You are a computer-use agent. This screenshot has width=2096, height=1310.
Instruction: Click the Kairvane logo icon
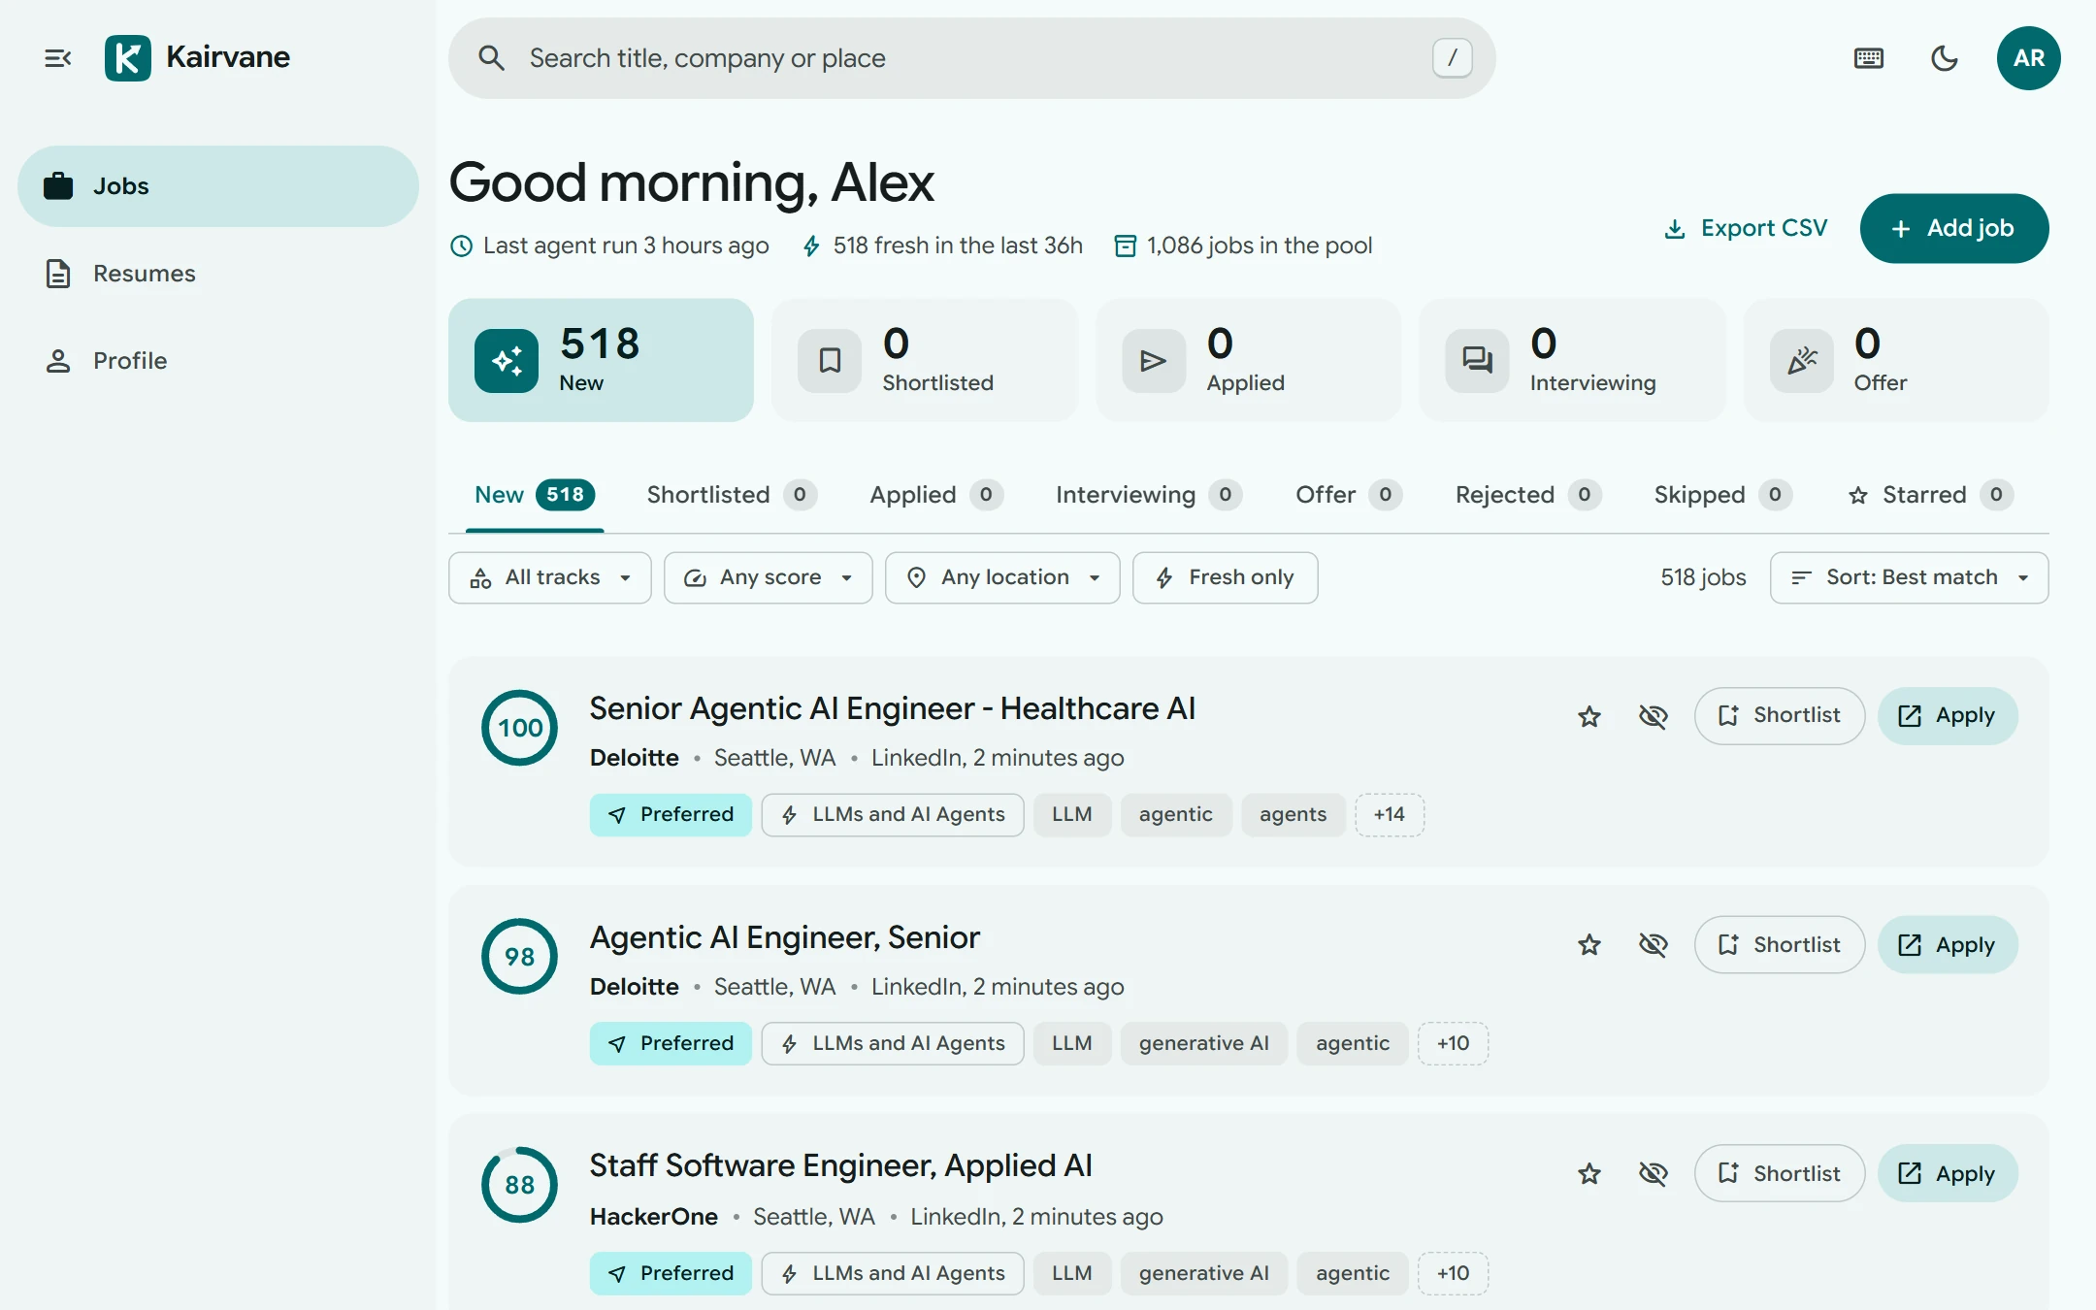point(128,58)
